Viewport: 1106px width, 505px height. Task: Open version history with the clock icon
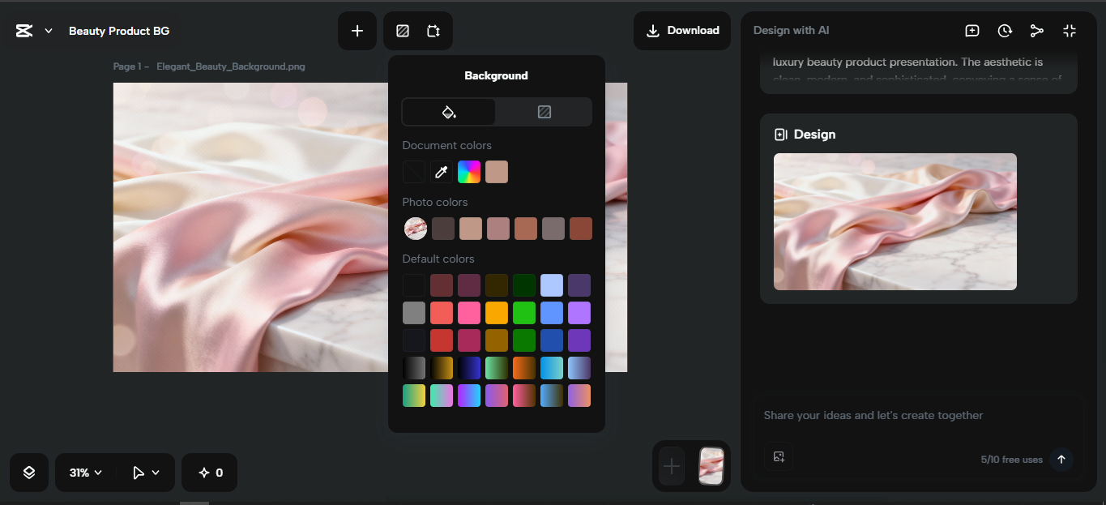coord(1005,30)
